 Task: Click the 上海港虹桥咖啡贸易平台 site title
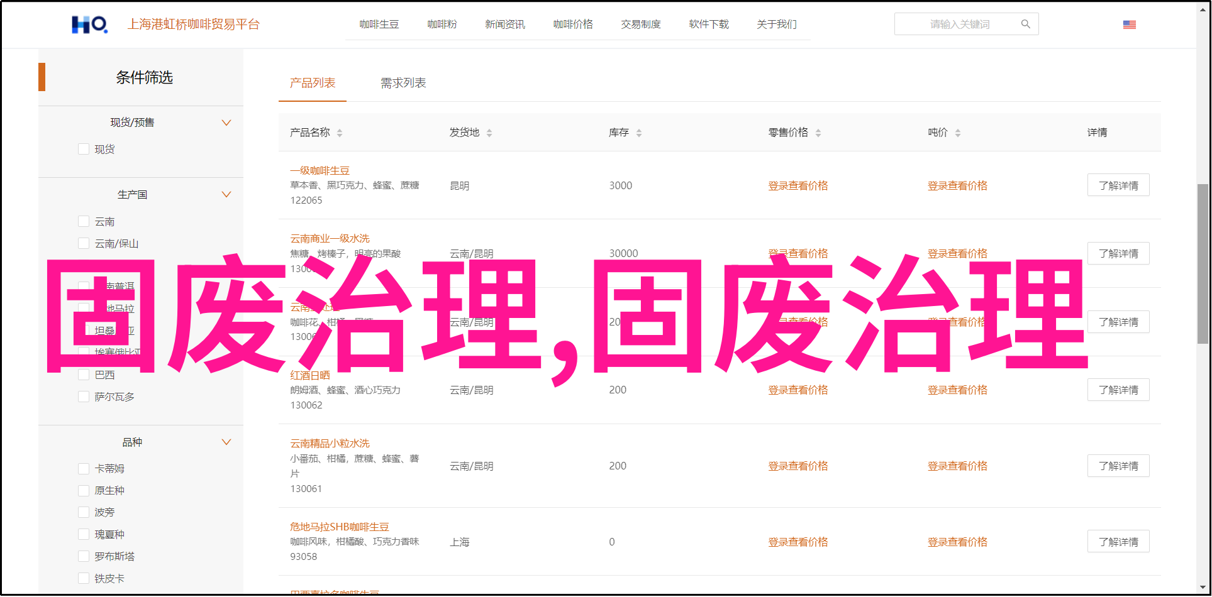point(194,25)
